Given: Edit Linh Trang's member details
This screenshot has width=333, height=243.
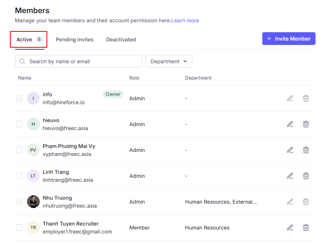Looking at the screenshot, I should tap(290, 176).
